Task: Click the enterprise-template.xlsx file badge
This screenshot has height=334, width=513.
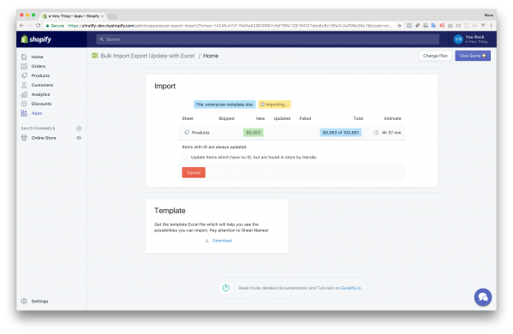Action: pyautogui.click(x=224, y=104)
